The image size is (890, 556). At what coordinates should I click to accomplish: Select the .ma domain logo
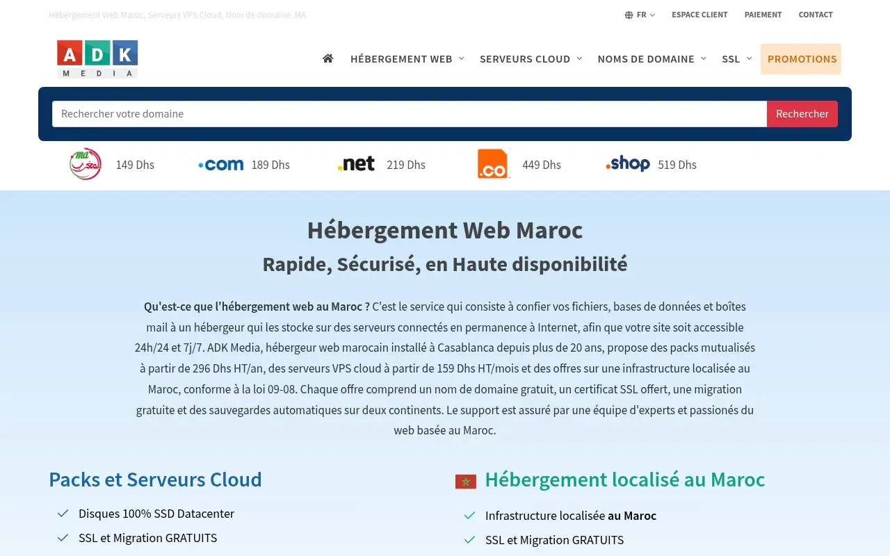[x=86, y=165]
